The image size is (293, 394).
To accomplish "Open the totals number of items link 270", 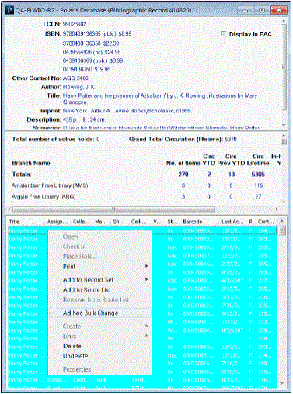I will pyautogui.click(x=183, y=175).
